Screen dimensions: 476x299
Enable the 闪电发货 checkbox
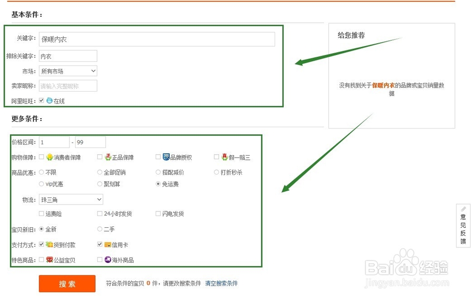point(157,214)
